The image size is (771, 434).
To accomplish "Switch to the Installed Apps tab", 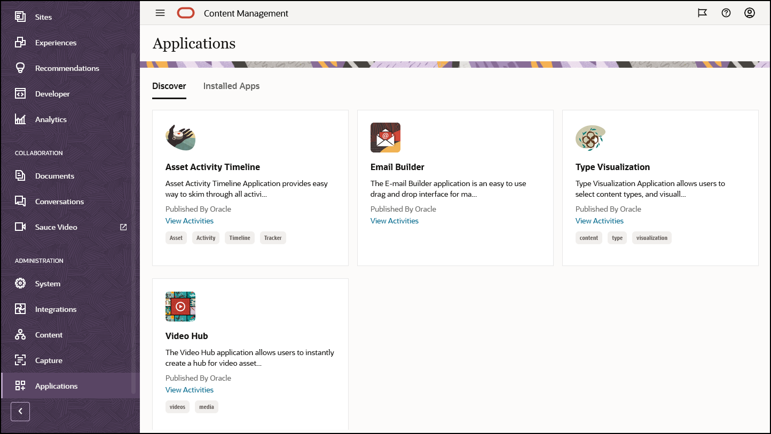I will (x=231, y=86).
